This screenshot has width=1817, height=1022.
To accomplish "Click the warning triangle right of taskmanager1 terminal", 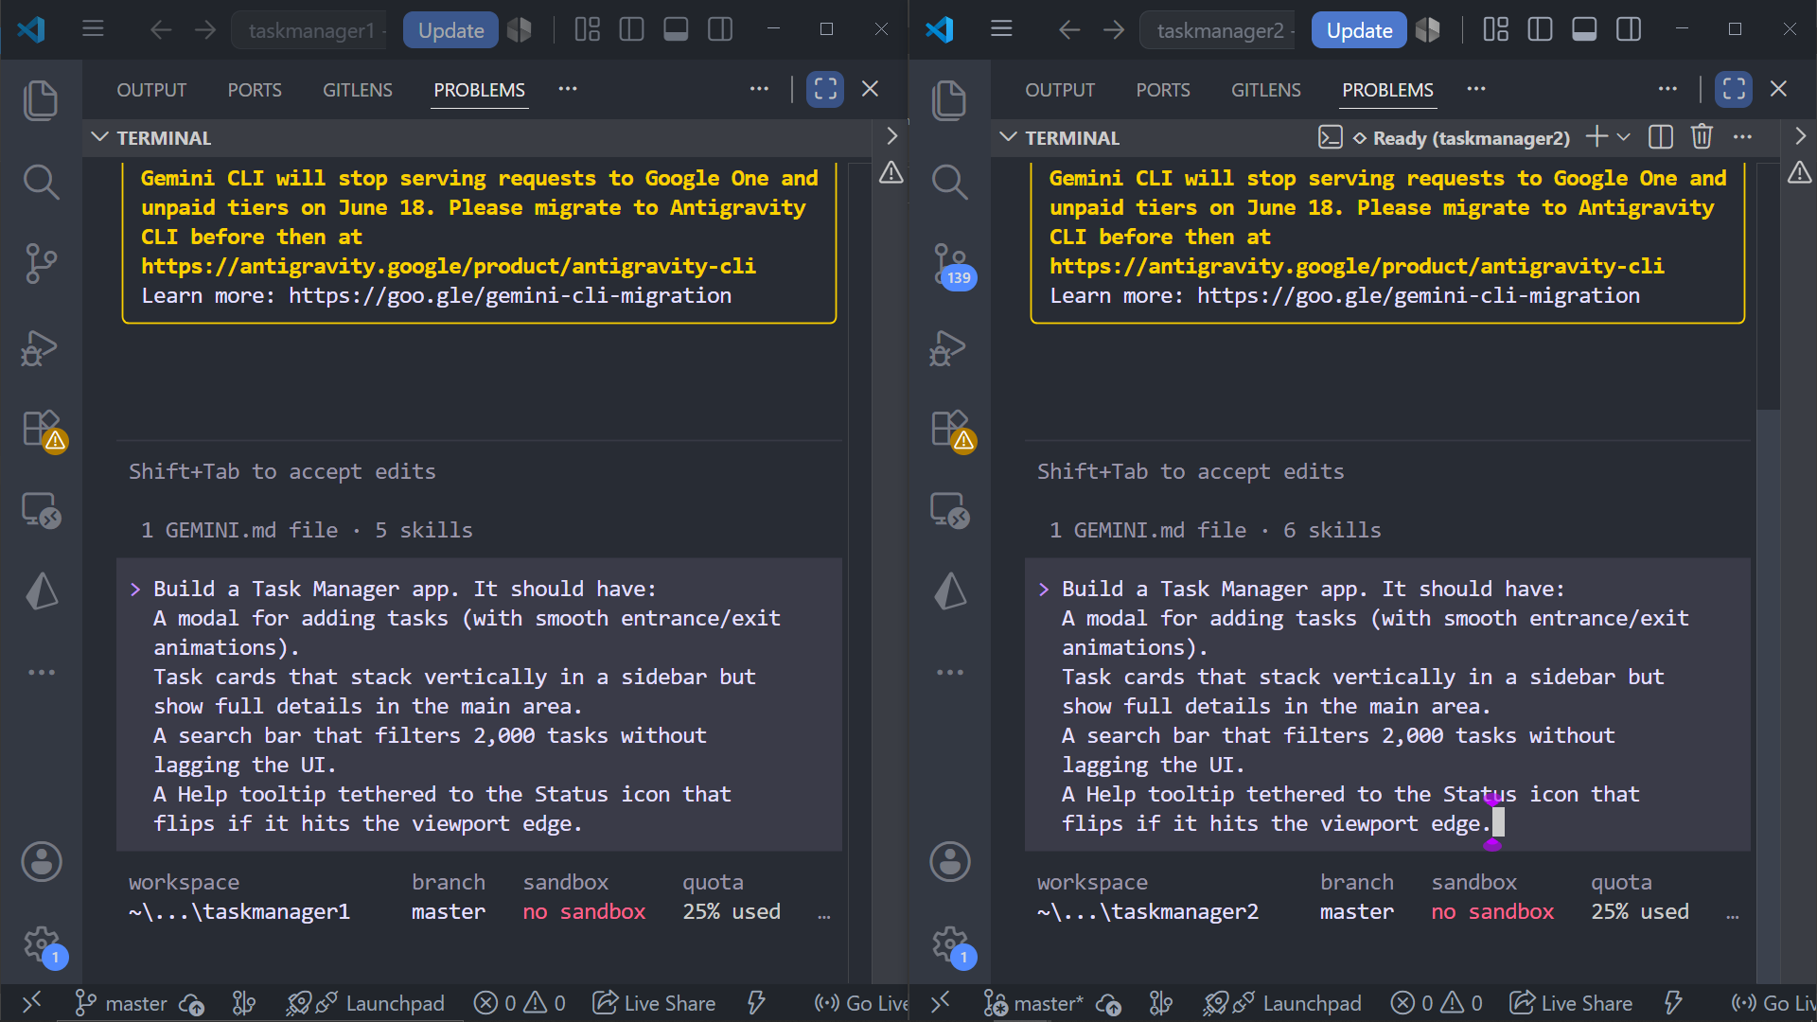I will pos(891,172).
